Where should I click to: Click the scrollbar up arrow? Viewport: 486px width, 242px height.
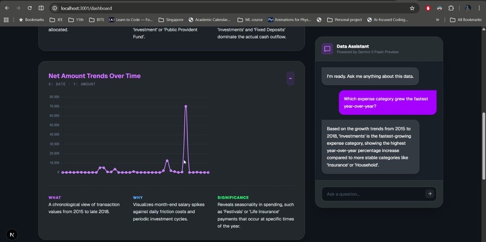(x=484, y=29)
